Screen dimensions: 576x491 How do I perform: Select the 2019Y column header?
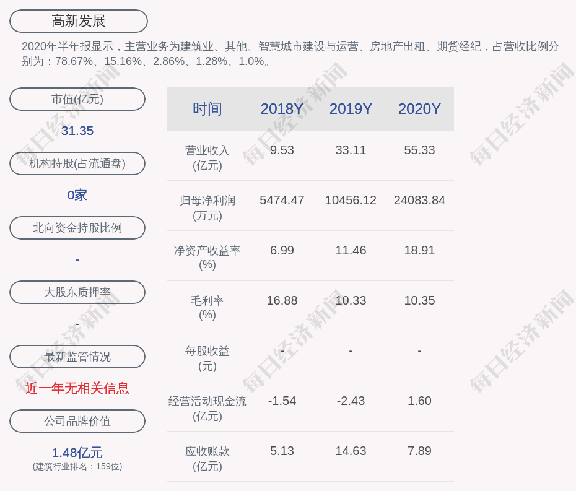(x=351, y=109)
